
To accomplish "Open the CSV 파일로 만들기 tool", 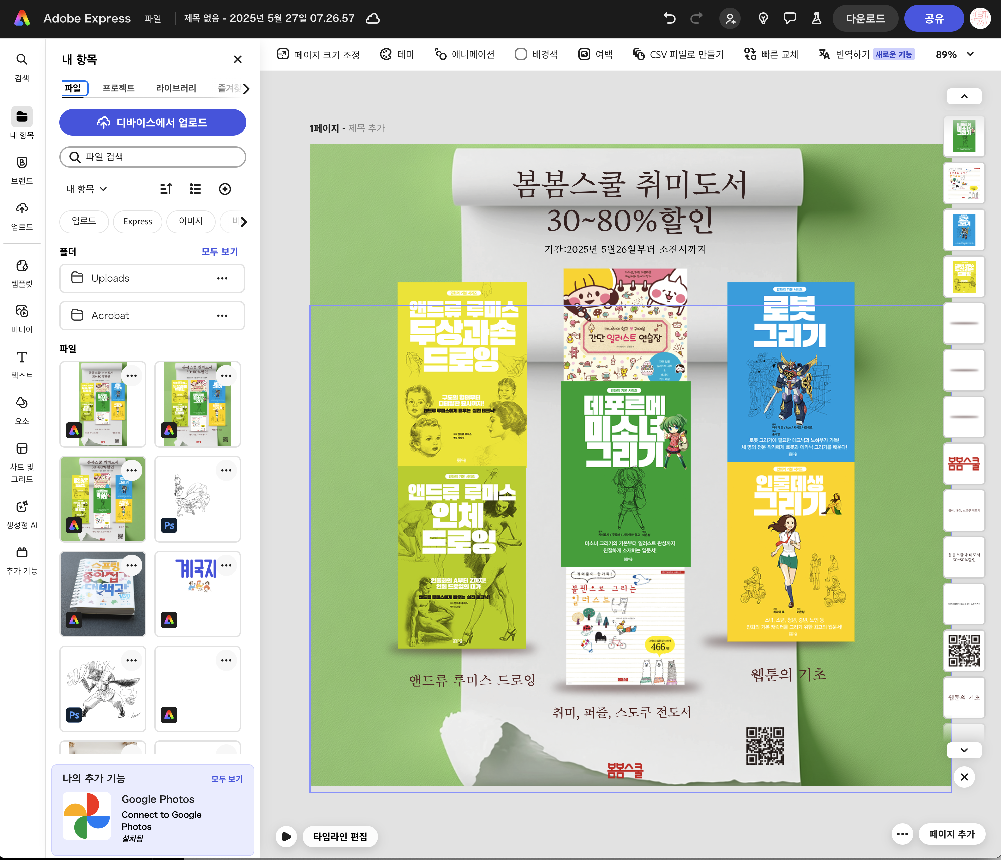I will tap(678, 54).
